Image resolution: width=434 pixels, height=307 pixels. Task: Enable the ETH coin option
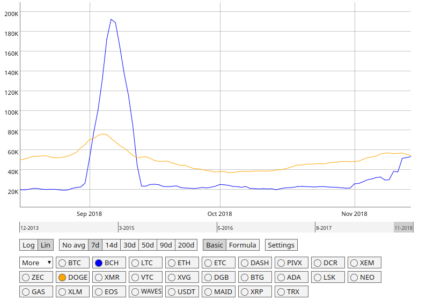(172, 263)
